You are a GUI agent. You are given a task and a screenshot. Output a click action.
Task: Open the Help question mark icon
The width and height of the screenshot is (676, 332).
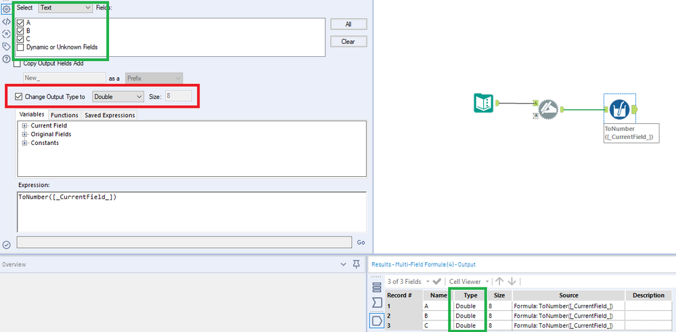pos(7,59)
